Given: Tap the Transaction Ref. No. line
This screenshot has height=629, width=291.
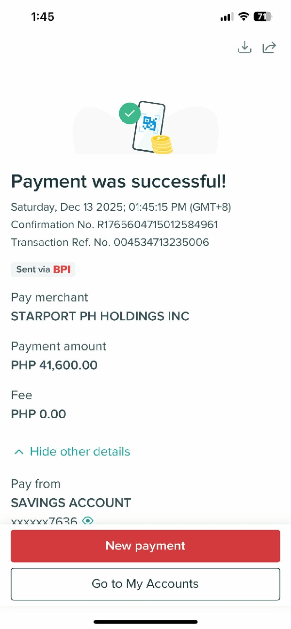Looking at the screenshot, I should (x=110, y=242).
